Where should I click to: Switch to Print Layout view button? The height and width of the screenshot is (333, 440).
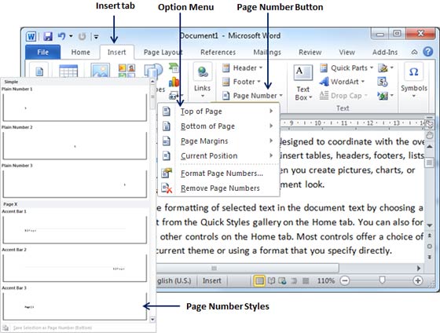pos(259,280)
